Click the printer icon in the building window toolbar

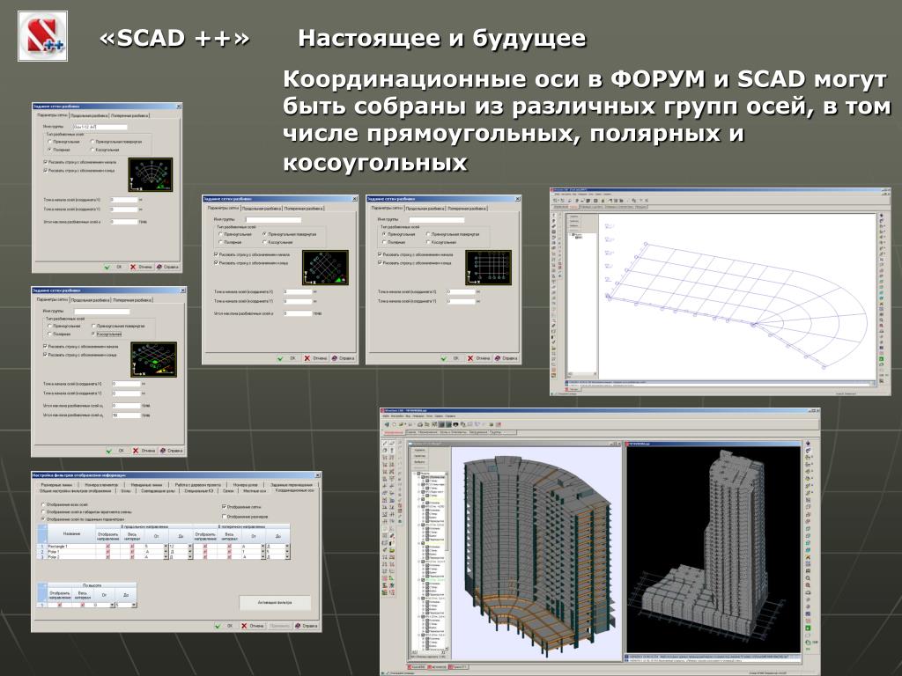[x=420, y=424]
